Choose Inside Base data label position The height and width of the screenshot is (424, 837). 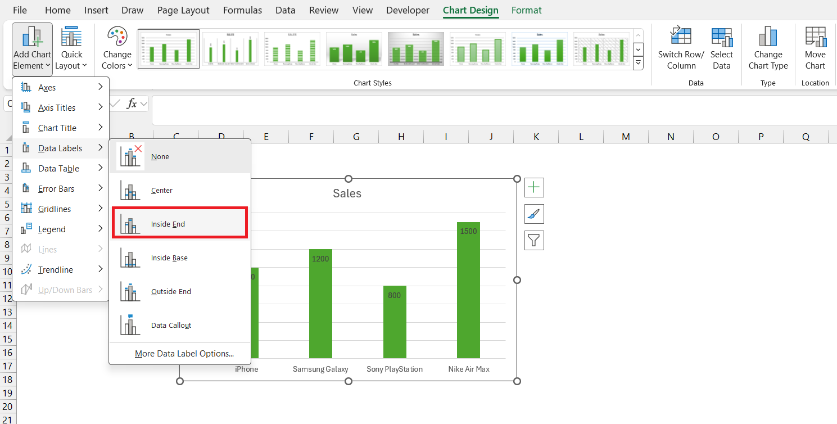coord(180,258)
